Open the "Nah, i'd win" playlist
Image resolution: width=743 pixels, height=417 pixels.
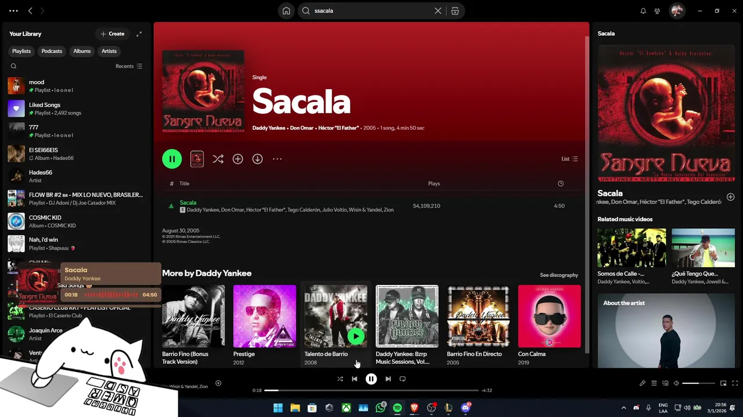[76, 243]
